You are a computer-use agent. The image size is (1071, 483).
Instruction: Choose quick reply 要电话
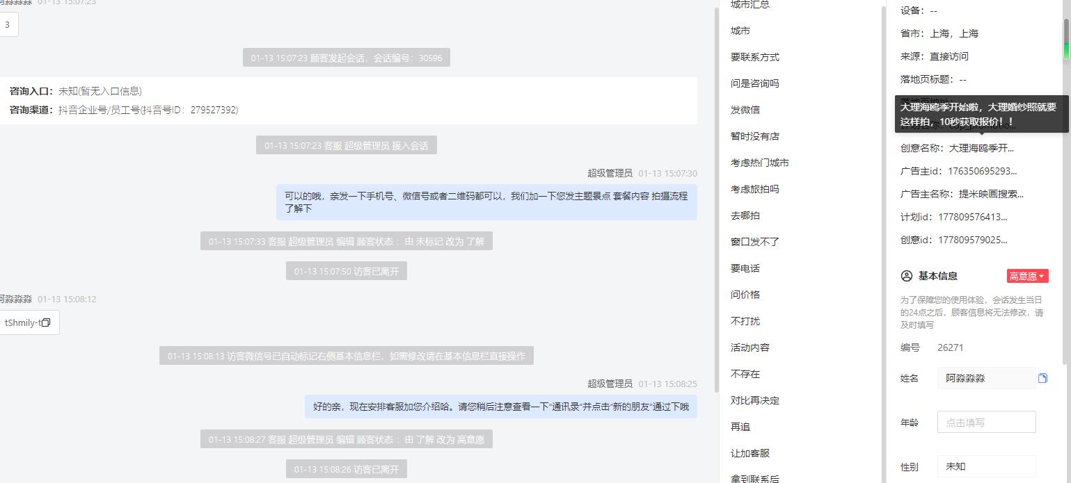point(745,268)
